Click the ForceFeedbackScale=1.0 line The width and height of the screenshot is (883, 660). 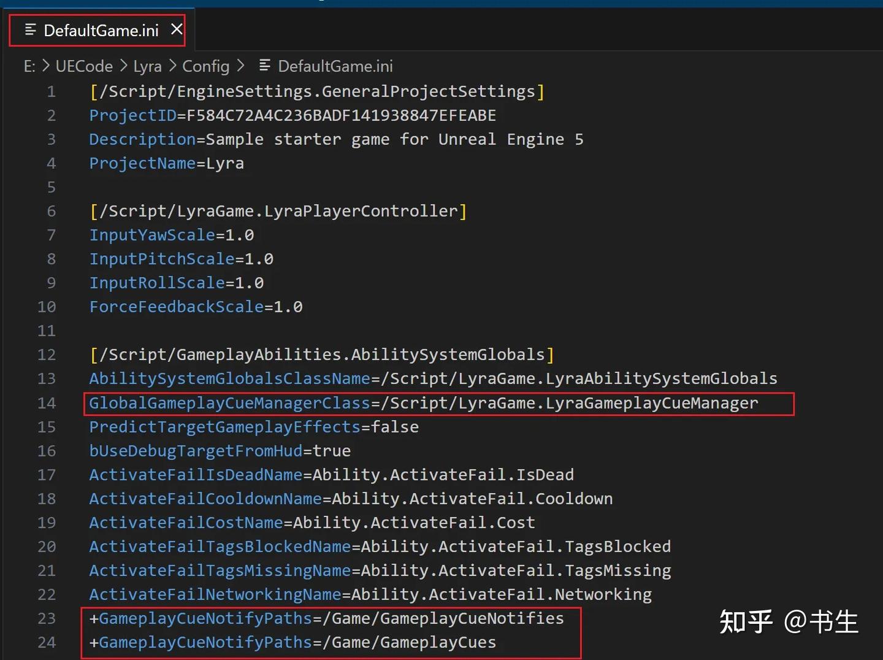196,307
